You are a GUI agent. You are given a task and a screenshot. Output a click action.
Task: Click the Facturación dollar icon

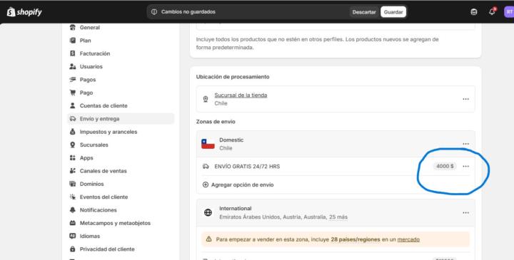(x=72, y=53)
